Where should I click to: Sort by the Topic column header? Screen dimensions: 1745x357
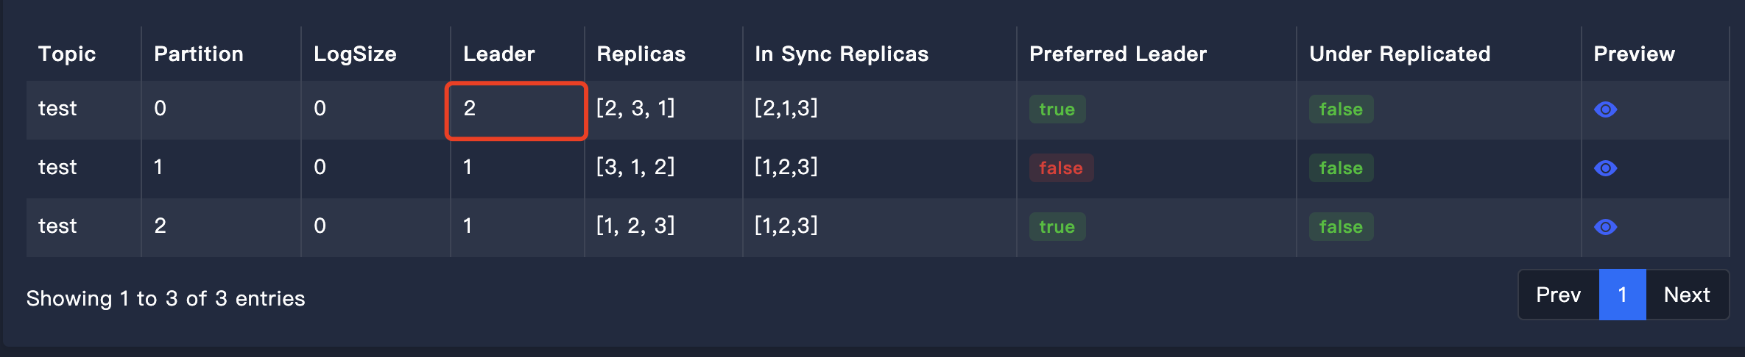click(67, 54)
